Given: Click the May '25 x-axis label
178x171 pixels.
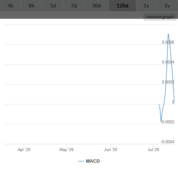Looking at the screenshot, I should 66,150.
